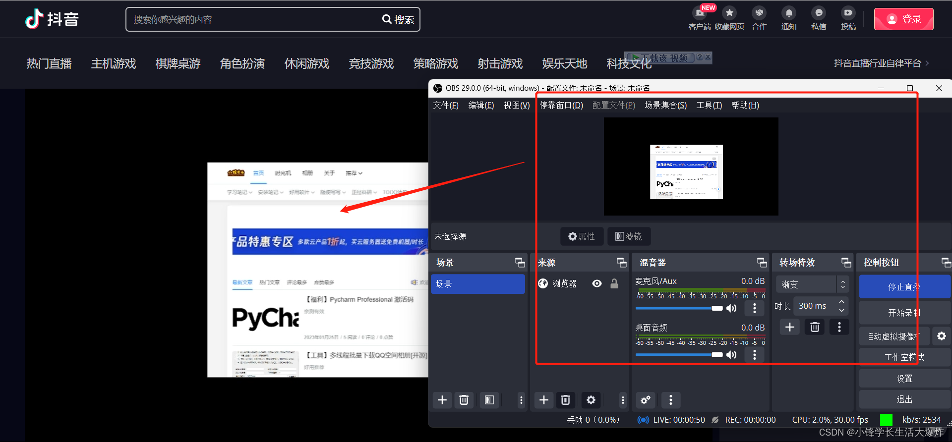The width and height of the screenshot is (952, 442).
Task: Click the 收藏网页 star icon
Action: tap(729, 13)
